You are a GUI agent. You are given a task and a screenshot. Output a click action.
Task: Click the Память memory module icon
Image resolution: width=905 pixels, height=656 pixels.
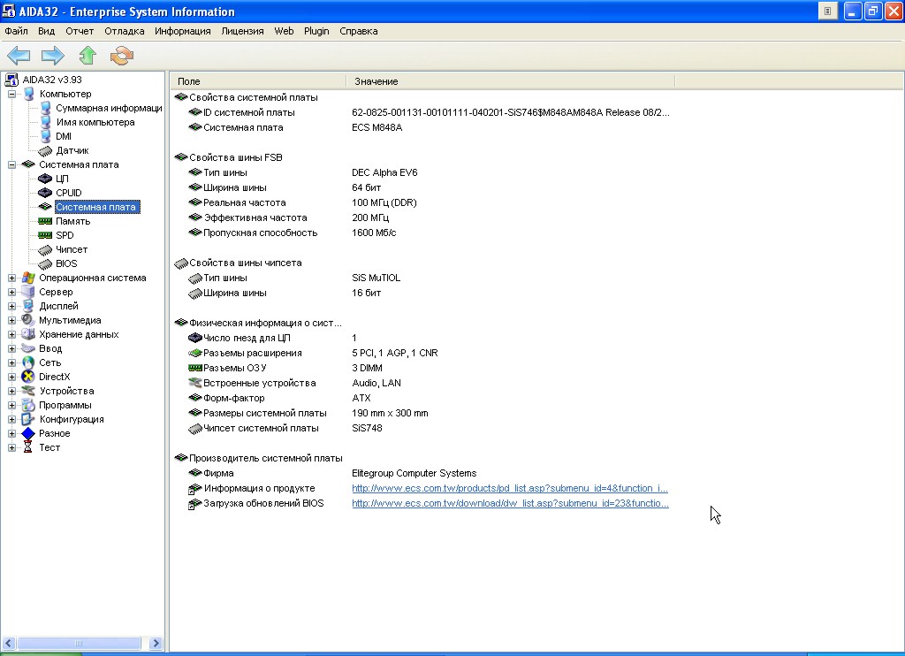45,221
